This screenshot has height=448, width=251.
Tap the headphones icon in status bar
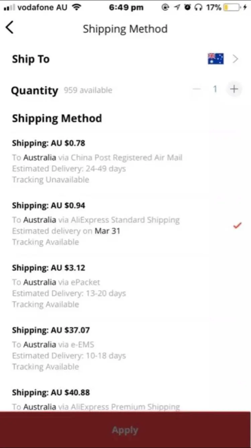tap(198, 7)
